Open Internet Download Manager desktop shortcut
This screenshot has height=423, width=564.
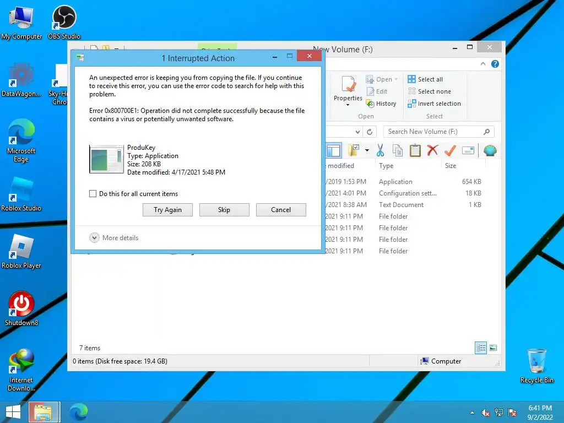pyautogui.click(x=21, y=370)
